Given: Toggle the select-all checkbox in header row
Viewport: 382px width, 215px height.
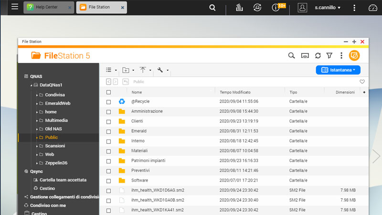Looking at the screenshot, I should (109, 92).
